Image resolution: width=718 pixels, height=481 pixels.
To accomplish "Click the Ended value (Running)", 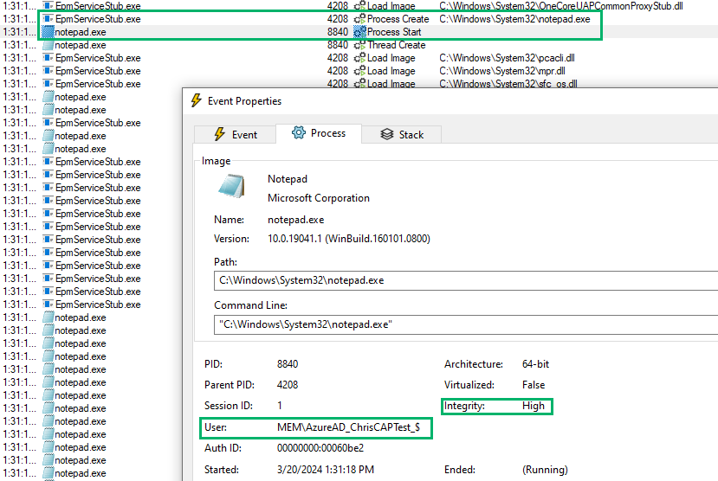I will (545, 470).
